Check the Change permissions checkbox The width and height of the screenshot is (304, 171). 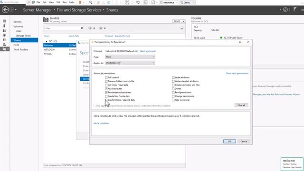point(173,96)
